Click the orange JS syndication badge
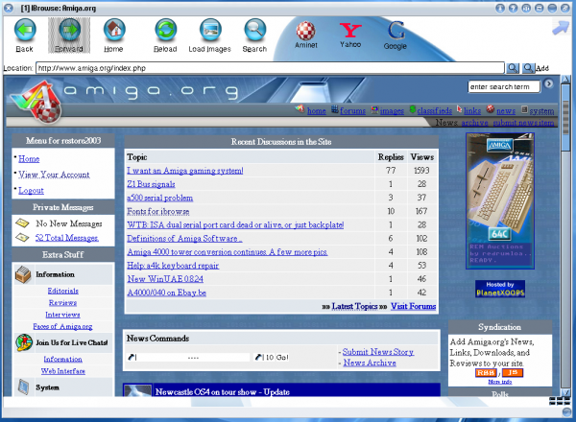Image resolution: width=576 pixels, height=422 pixels. (x=513, y=373)
